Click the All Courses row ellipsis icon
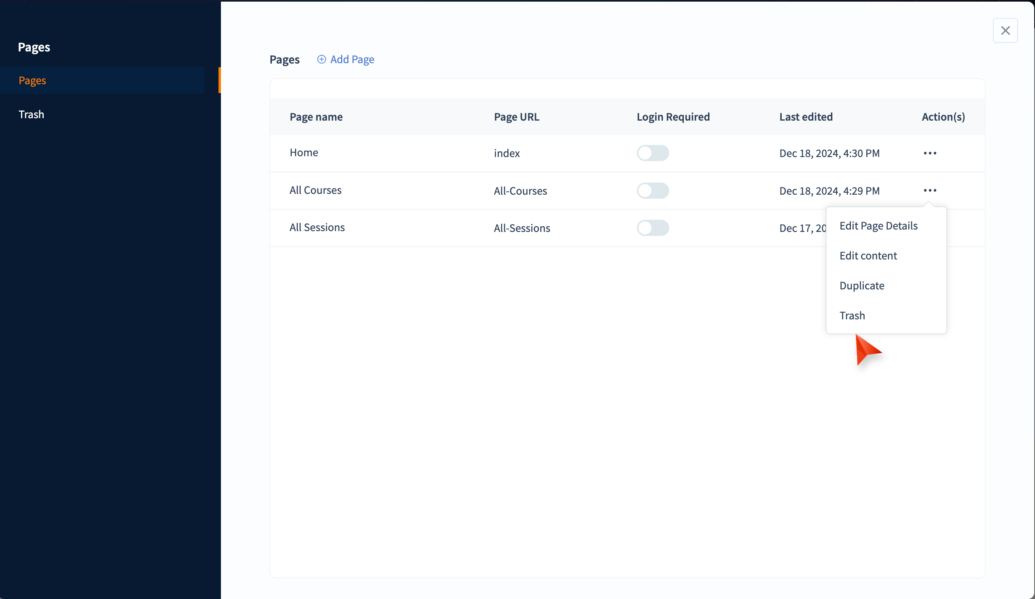 click(929, 191)
